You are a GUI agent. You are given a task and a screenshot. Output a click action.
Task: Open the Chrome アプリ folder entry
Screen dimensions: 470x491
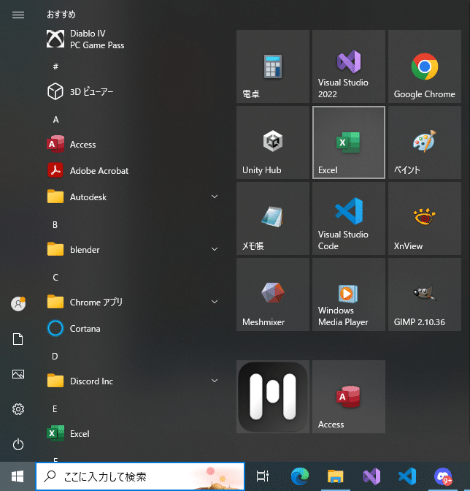tap(133, 302)
